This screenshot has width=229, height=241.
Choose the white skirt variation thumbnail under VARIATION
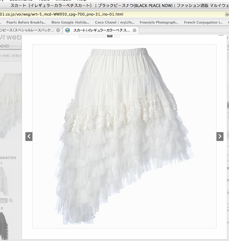[4, 181]
